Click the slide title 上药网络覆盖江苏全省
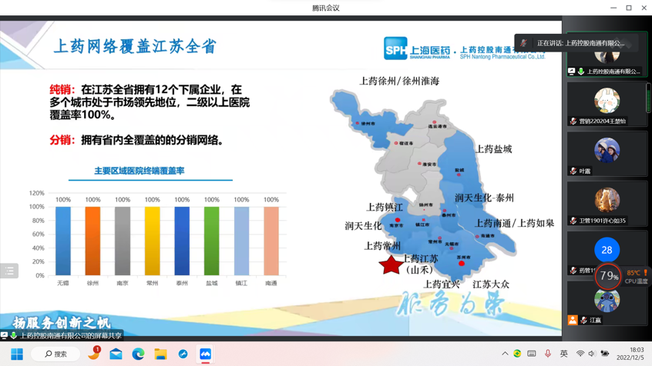The height and width of the screenshot is (366, 652). [x=135, y=46]
